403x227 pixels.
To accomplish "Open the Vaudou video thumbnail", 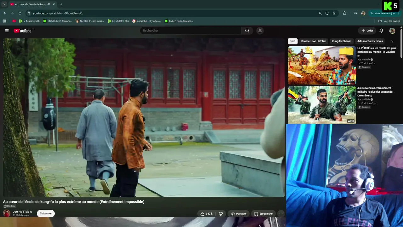I will (x=322, y=66).
